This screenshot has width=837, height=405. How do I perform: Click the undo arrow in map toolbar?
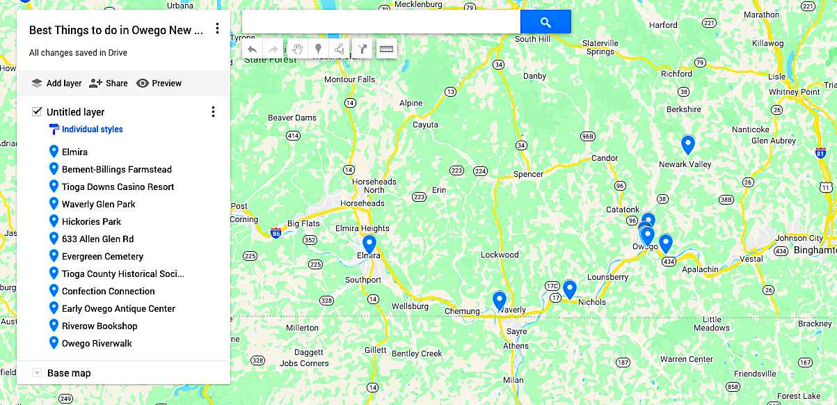pyautogui.click(x=253, y=49)
